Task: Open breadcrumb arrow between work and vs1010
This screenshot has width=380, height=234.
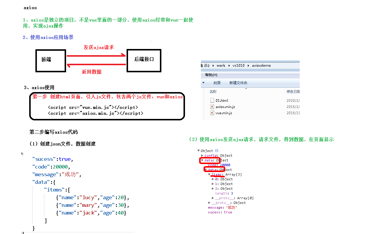Action: [229, 66]
